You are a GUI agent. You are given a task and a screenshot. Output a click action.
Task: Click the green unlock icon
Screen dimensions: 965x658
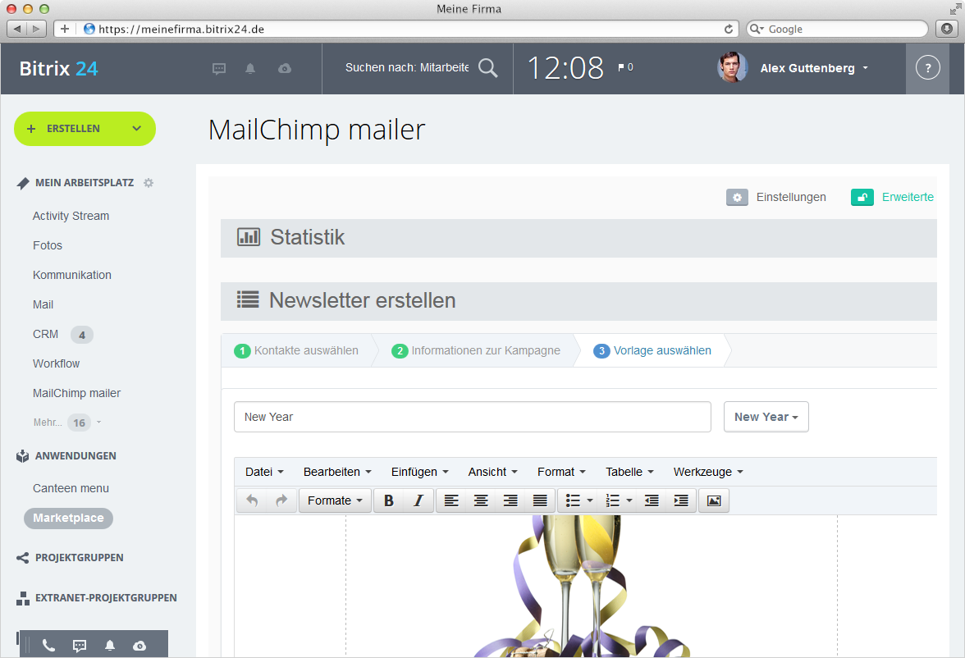pyautogui.click(x=862, y=197)
